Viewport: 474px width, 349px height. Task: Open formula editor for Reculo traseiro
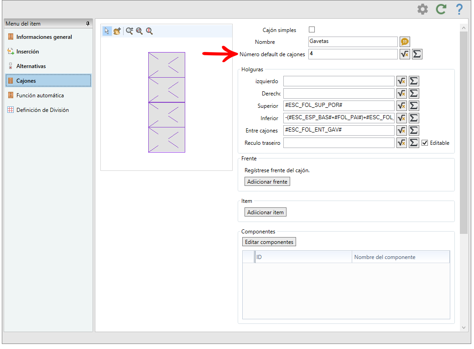(x=401, y=143)
